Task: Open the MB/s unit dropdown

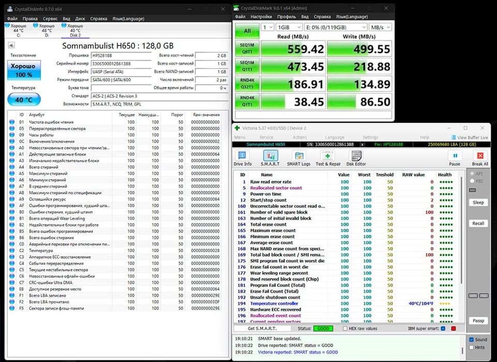Action: [381, 27]
